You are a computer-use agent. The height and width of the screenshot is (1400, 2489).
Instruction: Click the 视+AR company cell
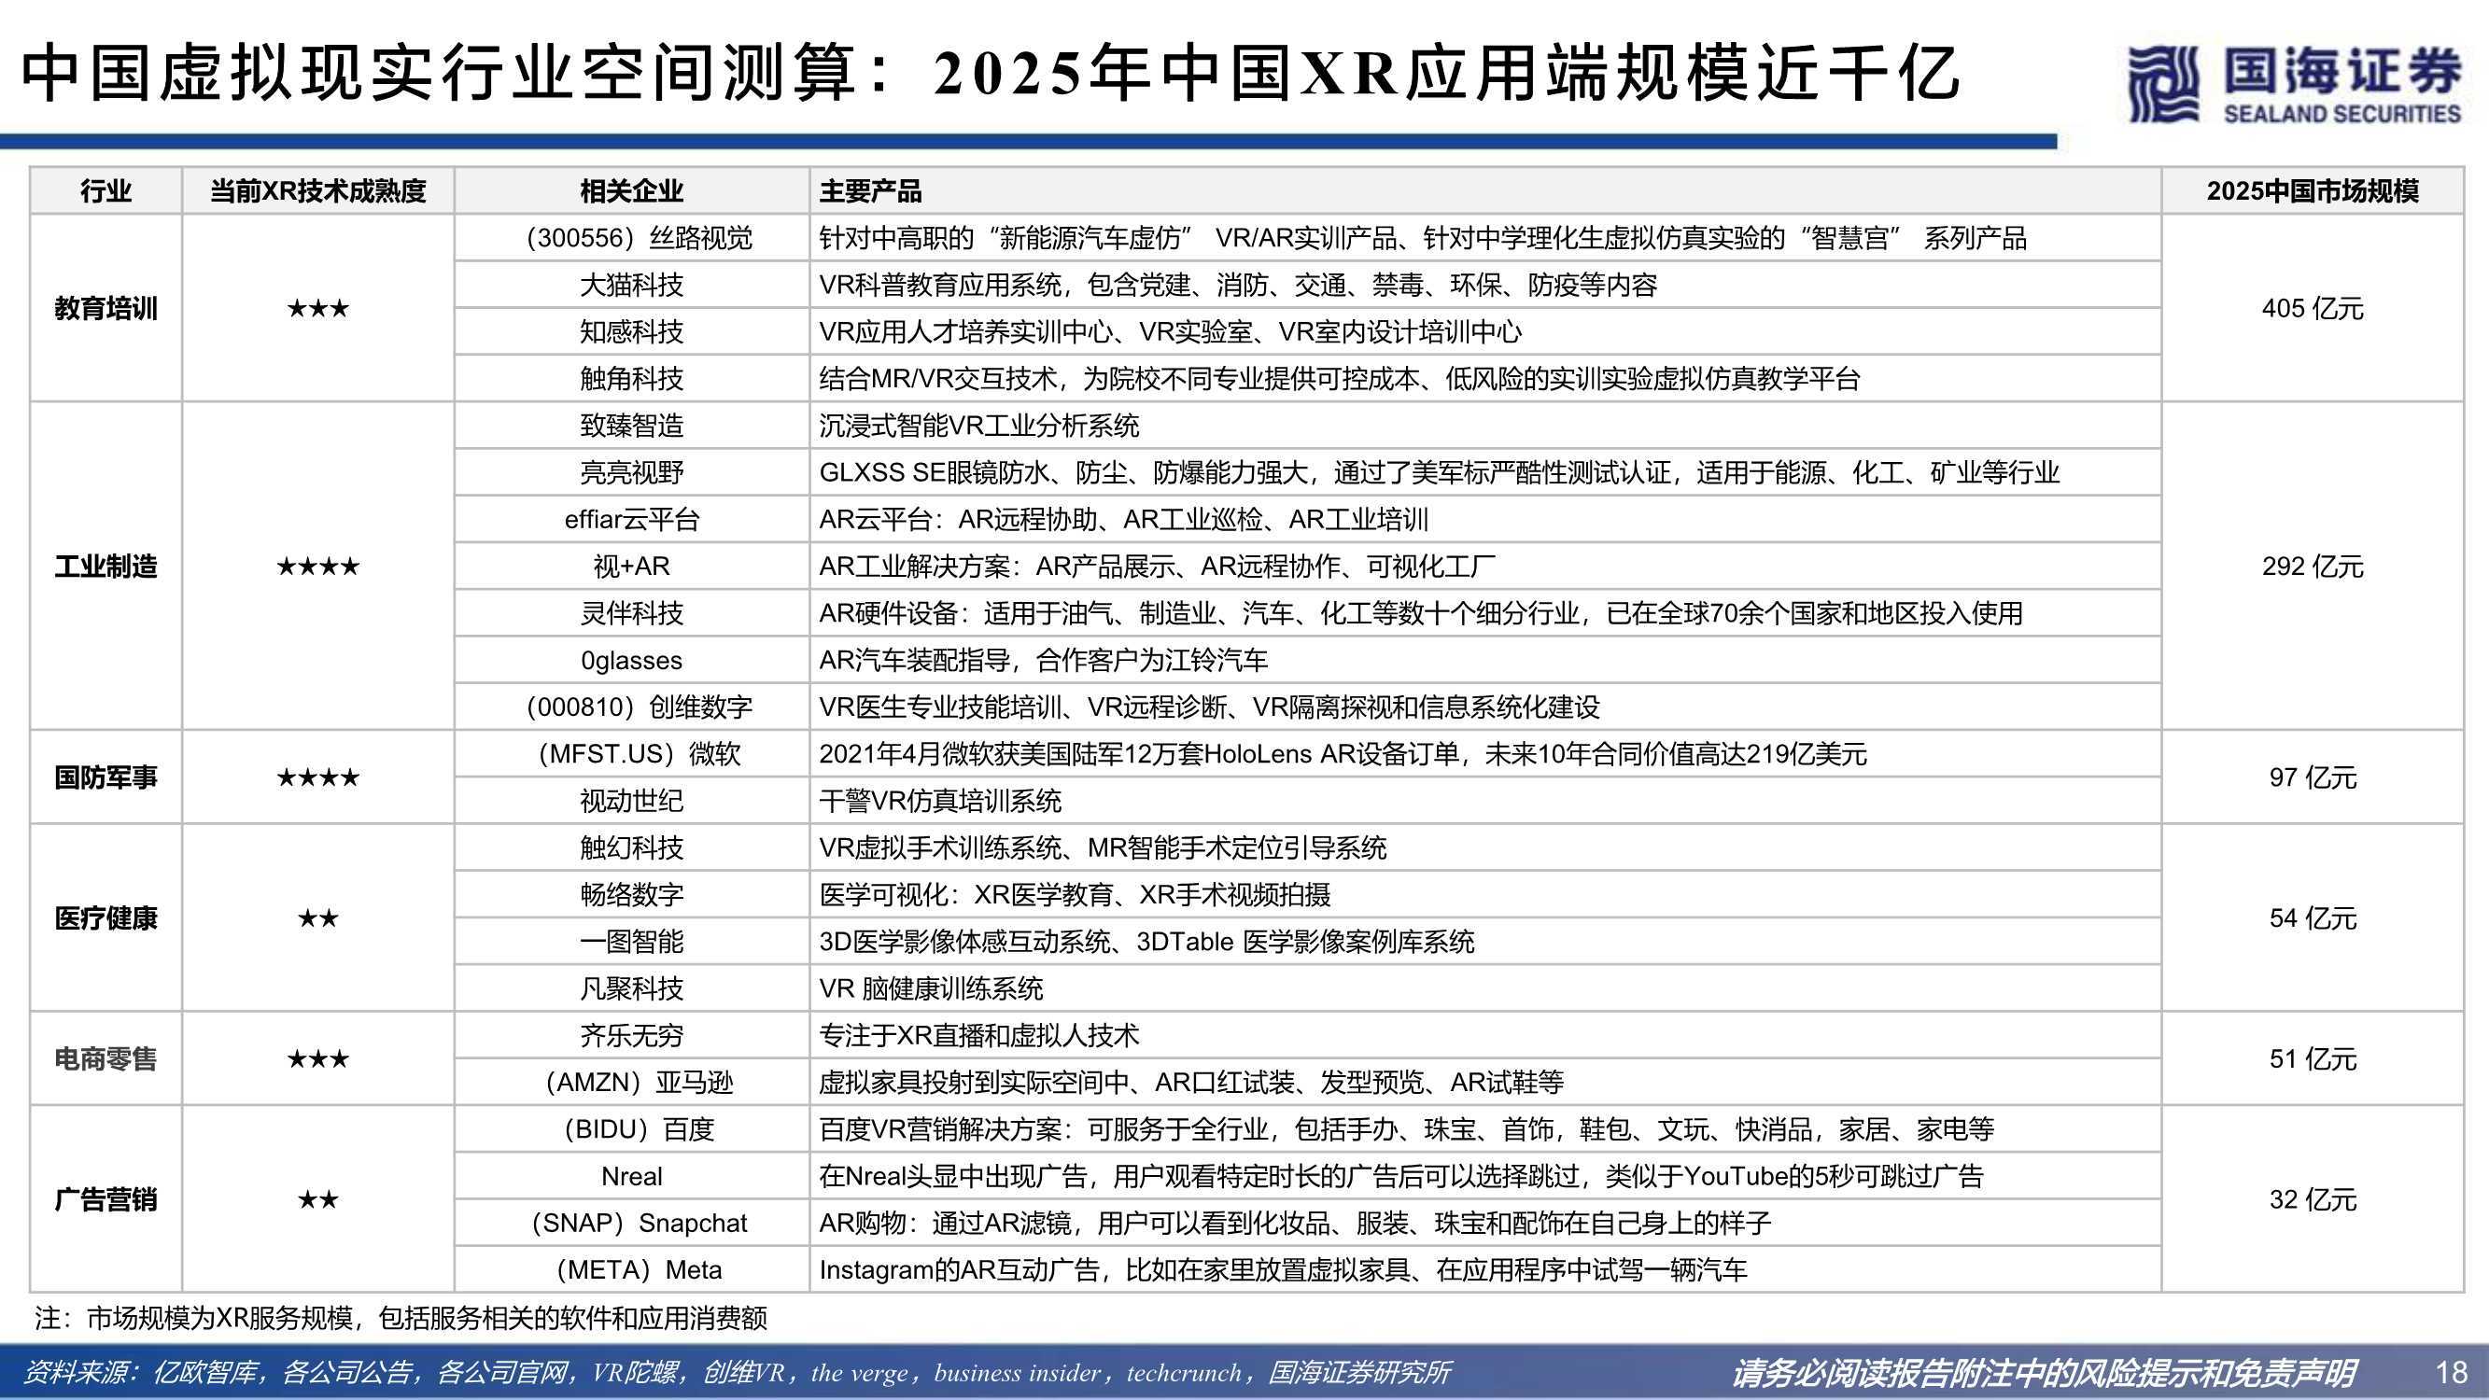tap(631, 567)
